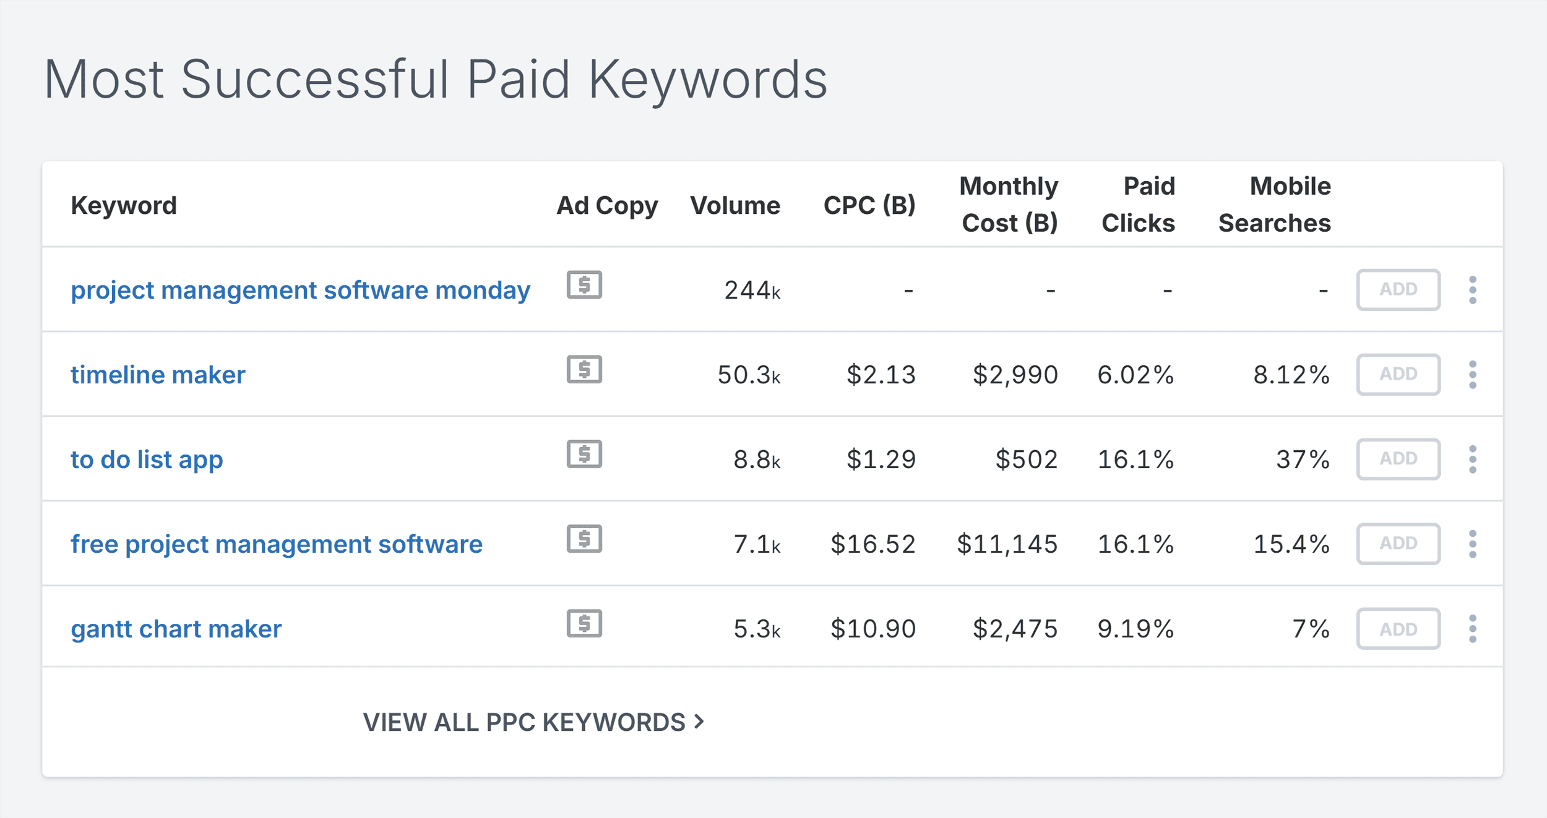Open more options for "free project management software" row

click(x=1473, y=543)
